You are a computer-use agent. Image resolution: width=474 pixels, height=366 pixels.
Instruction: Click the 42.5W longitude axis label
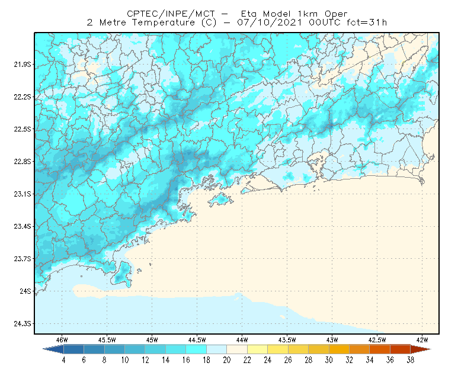tap(377, 340)
